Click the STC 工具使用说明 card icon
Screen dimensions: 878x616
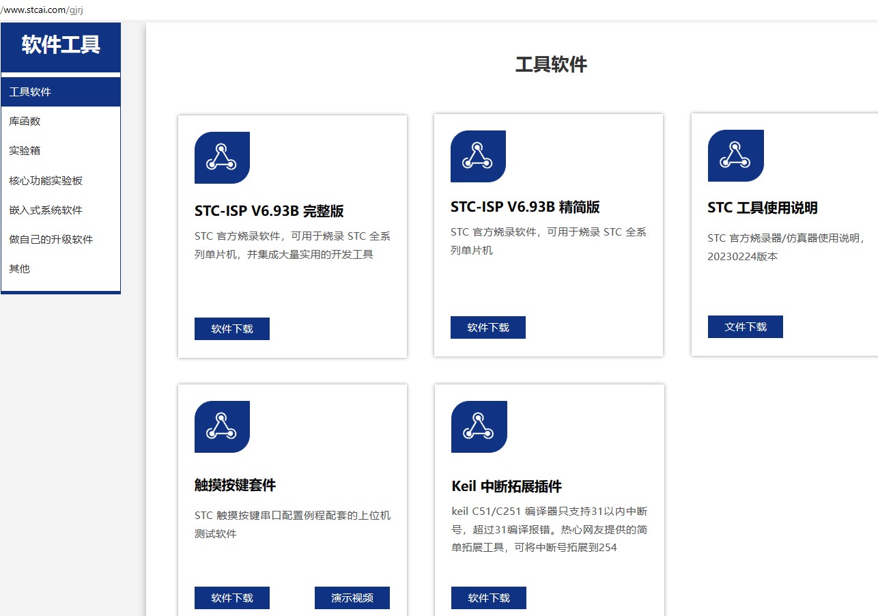pyautogui.click(x=735, y=156)
